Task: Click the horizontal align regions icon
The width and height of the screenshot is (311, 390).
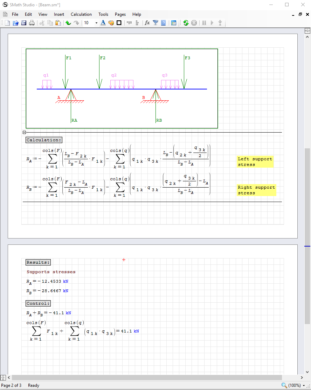Action: click(129, 23)
